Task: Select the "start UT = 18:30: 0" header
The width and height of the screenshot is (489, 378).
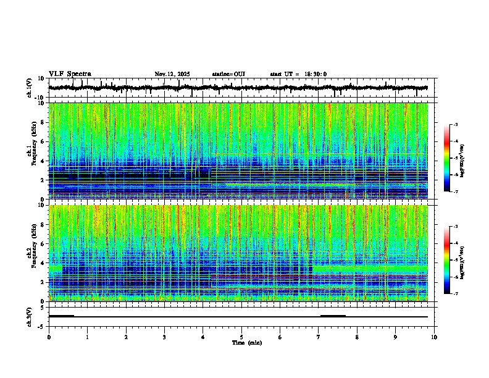Action: click(x=298, y=74)
